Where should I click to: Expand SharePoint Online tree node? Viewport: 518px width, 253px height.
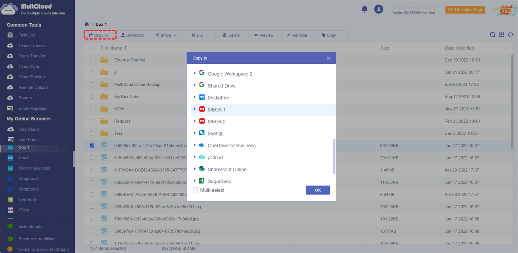195,169
